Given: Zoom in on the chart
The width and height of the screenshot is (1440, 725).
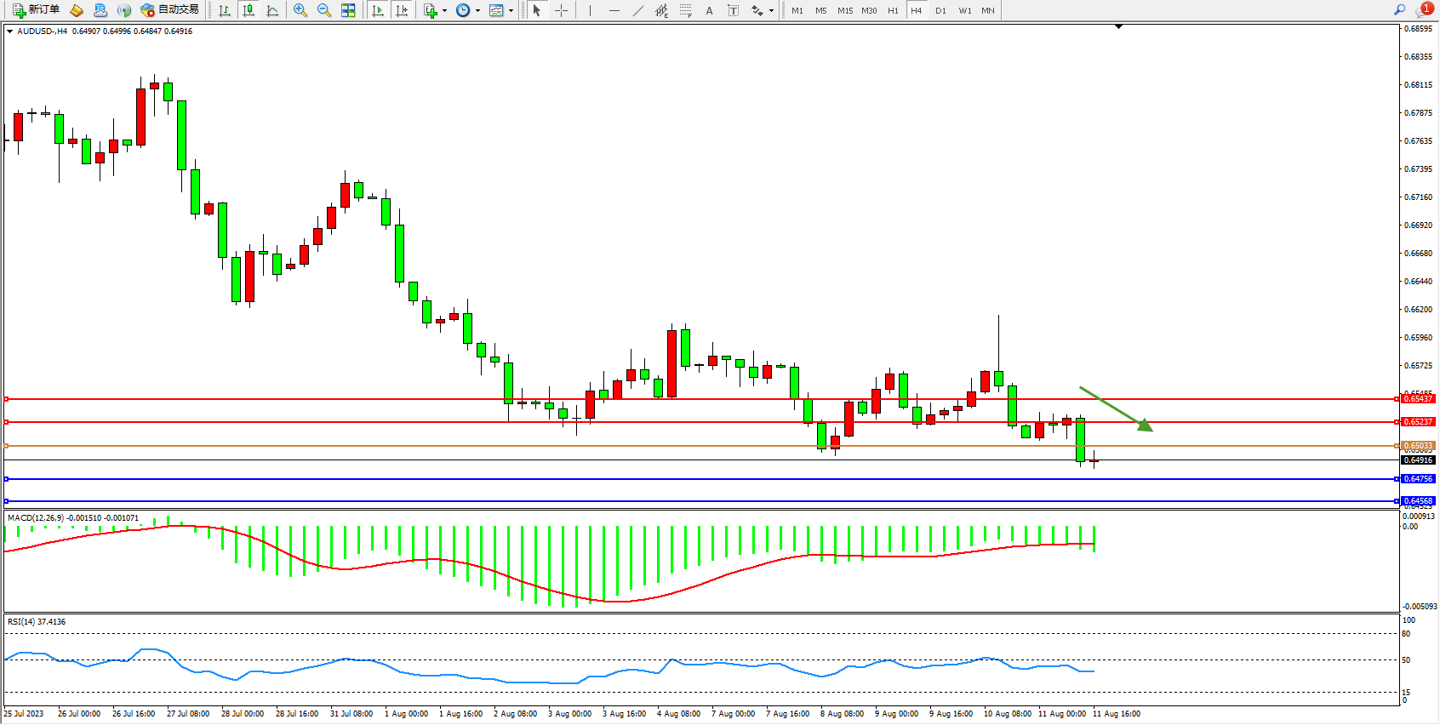Looking at the screenshot, I should [x=300, y=10].
